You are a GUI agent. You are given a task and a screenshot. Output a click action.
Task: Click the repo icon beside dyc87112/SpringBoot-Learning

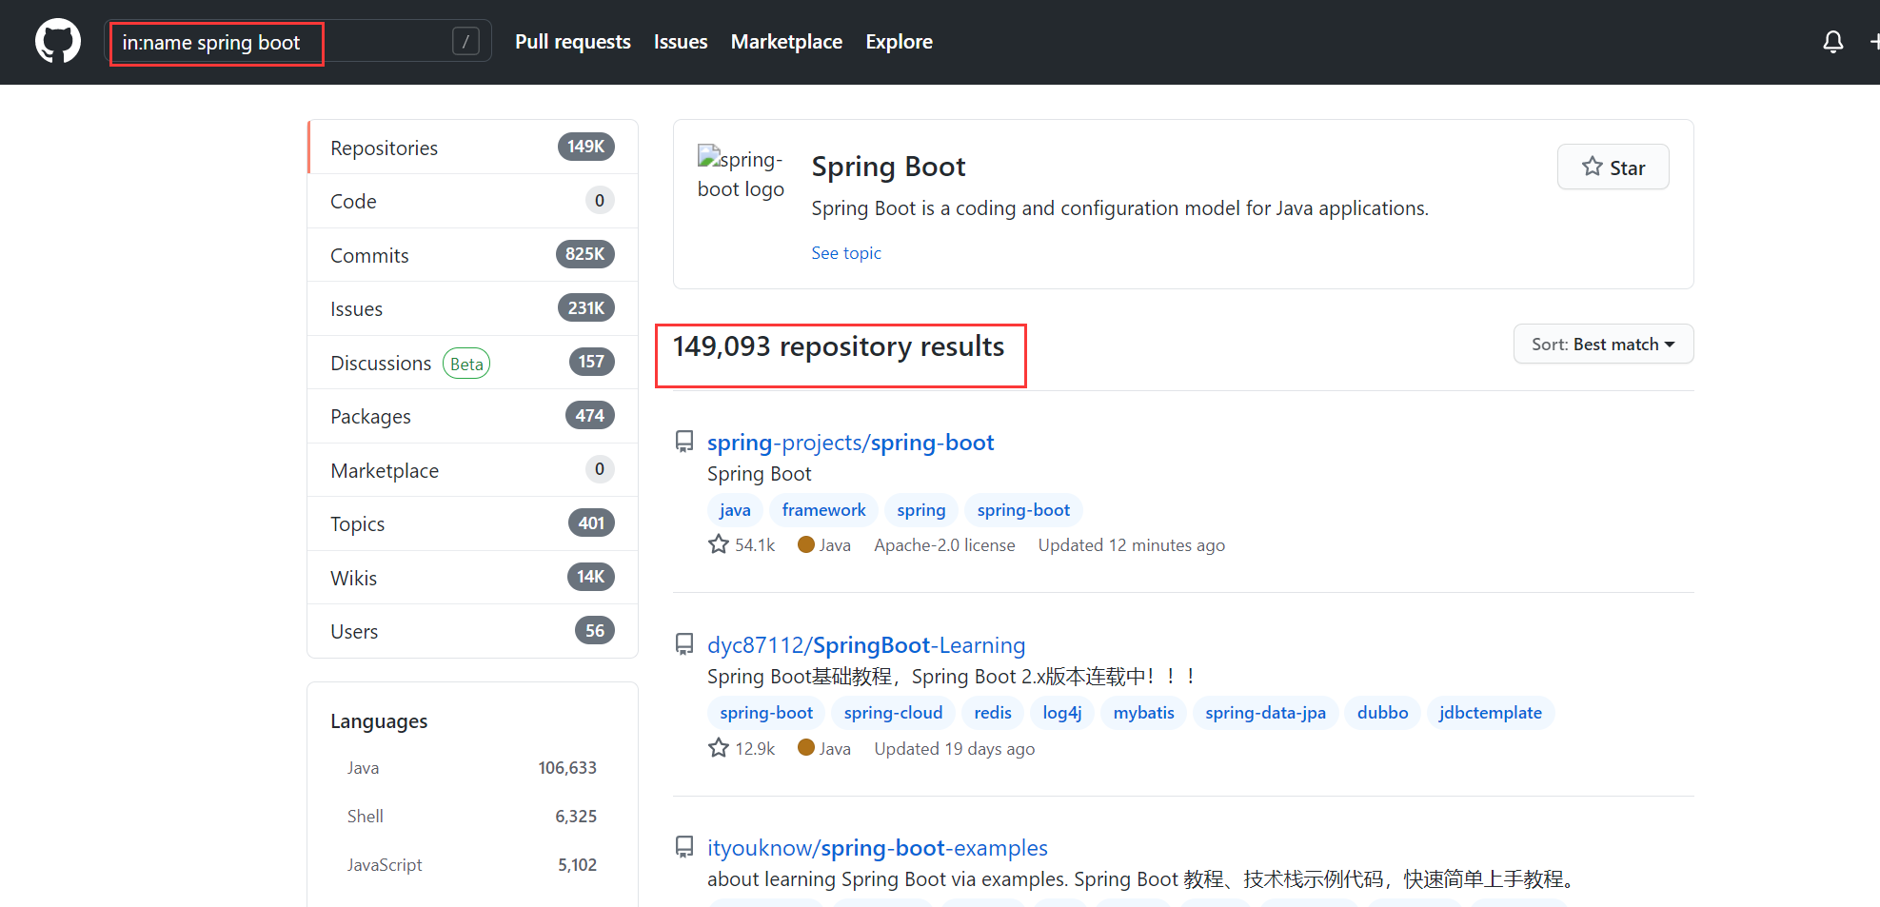[x=684, y=644]
